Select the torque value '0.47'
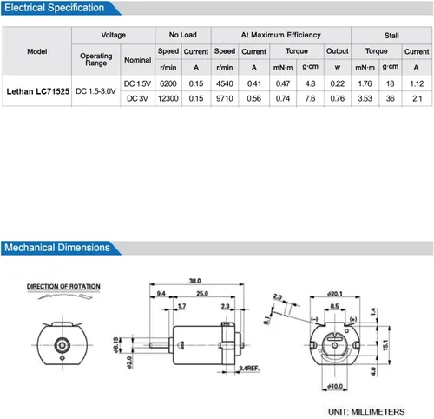434x419 pixels. tap(283, 83)
